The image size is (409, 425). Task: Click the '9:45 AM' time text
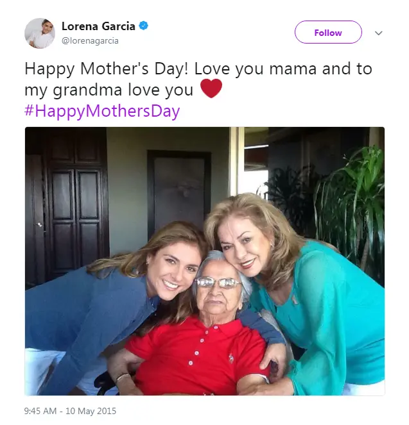[40, 411]
